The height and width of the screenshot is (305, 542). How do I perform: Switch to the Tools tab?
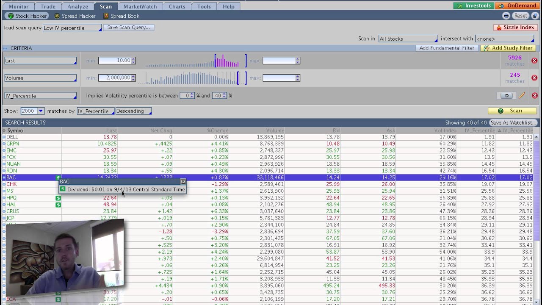click(x=204, y=6)
